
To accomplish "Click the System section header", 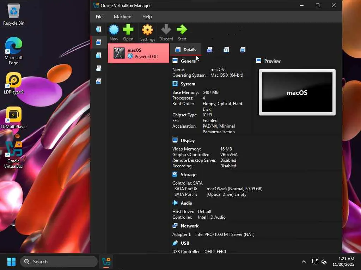I will point(188,84).
